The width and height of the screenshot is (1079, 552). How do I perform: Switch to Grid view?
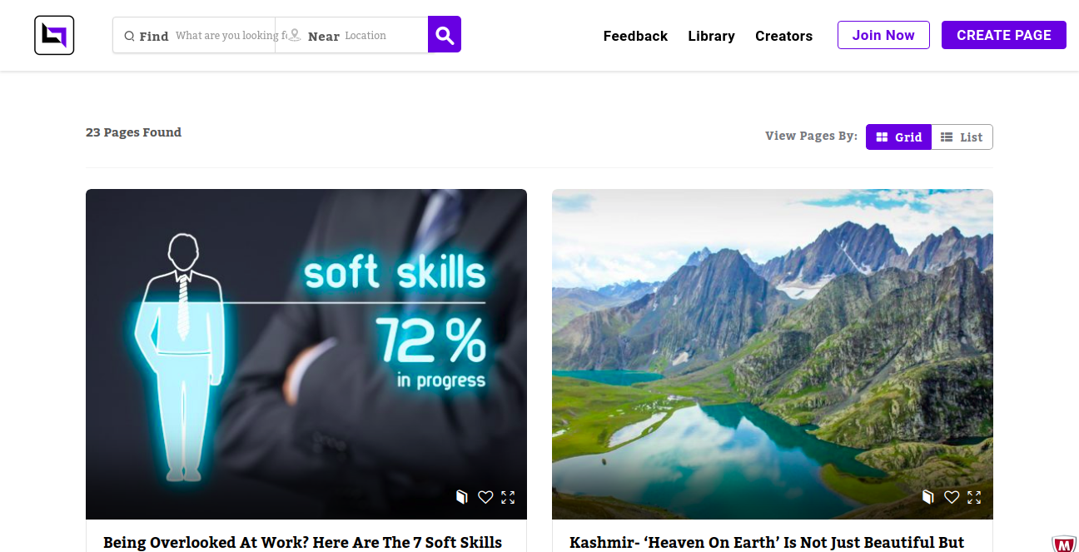point(898,137)
